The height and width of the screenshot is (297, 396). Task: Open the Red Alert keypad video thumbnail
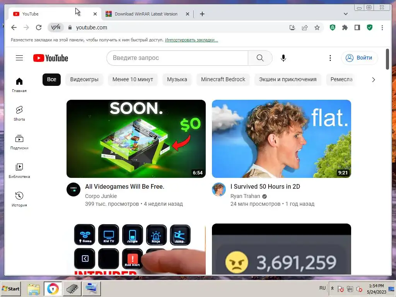(136, 249)
